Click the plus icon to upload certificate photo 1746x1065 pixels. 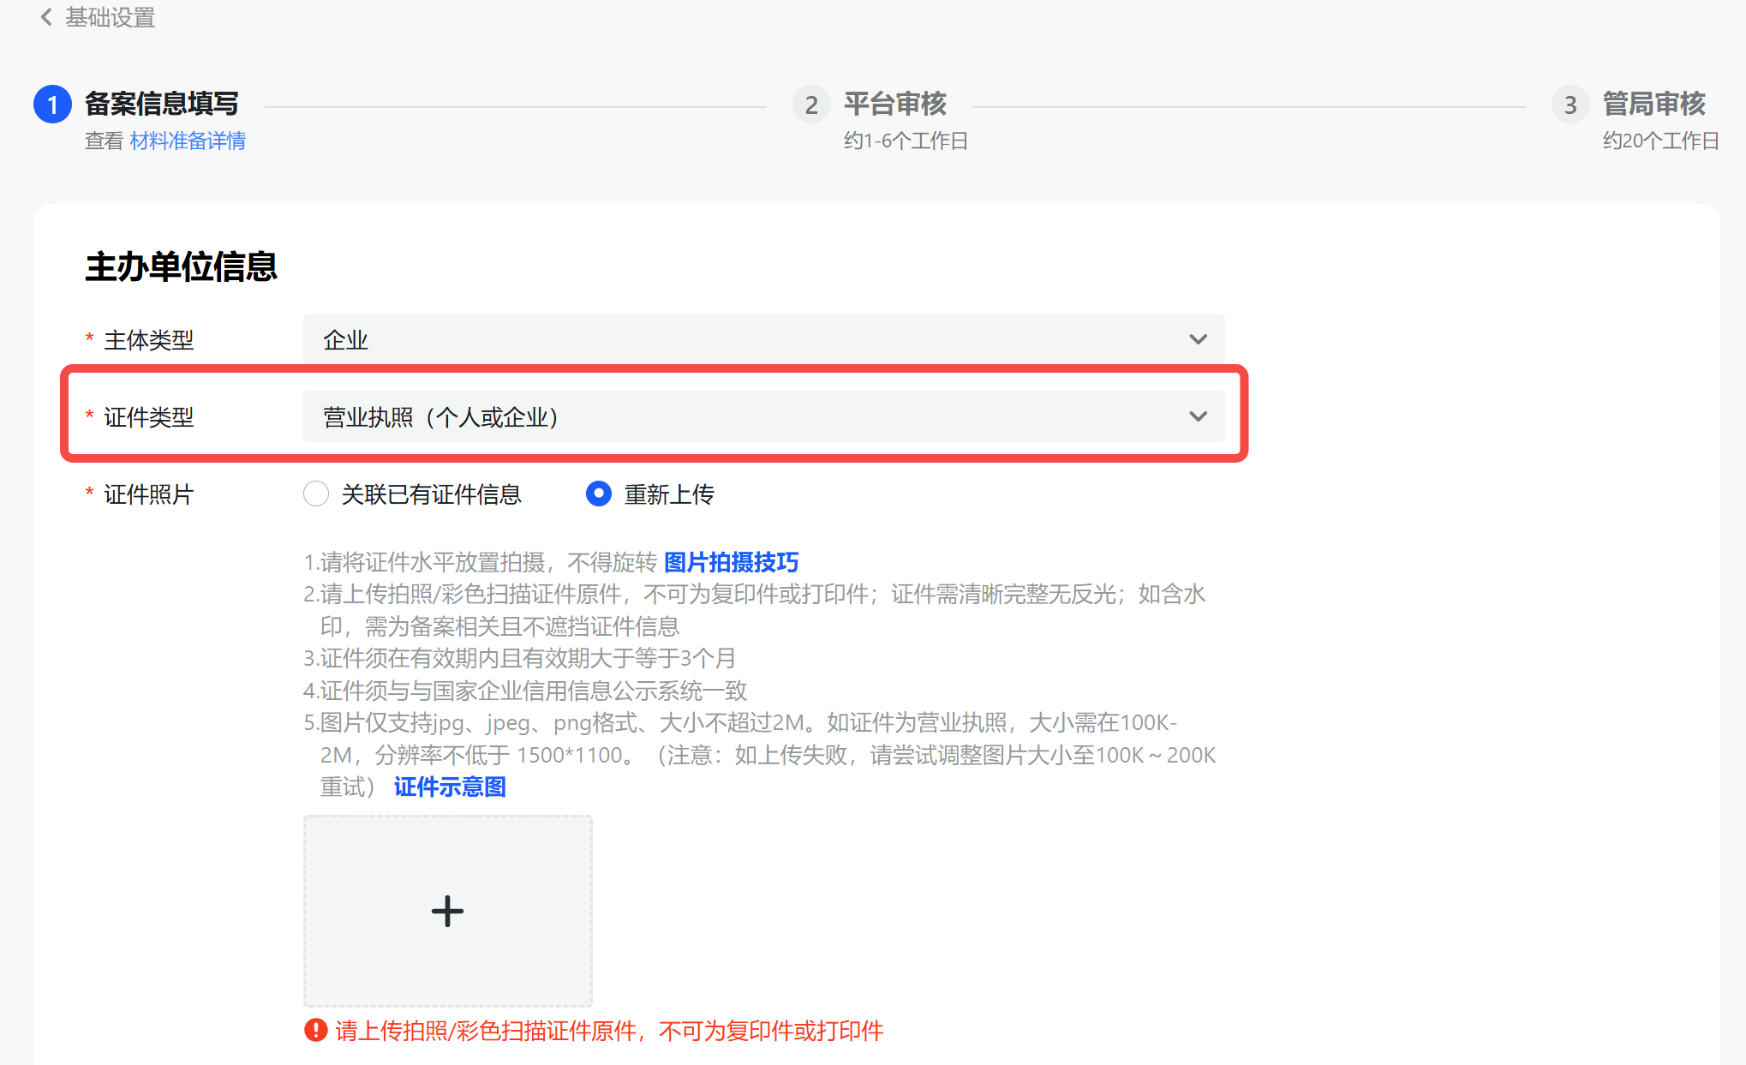pyautogui.click(x=447, y=911)
